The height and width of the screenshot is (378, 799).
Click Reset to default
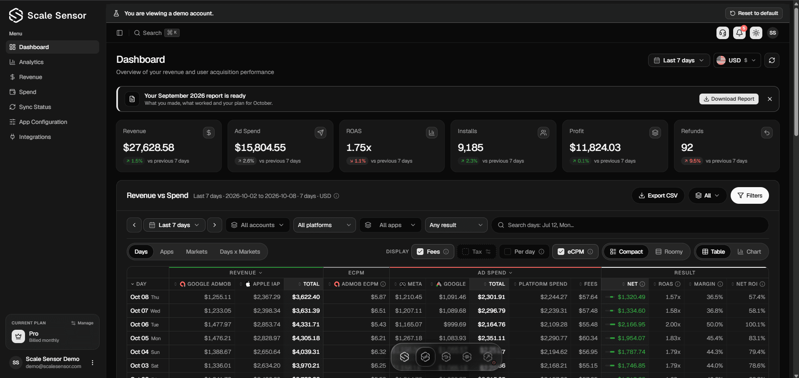[x=754, y=13]
